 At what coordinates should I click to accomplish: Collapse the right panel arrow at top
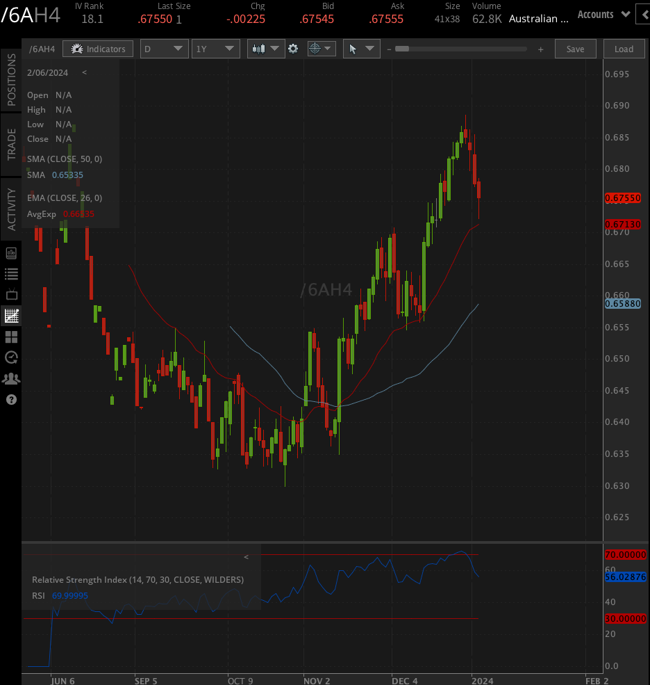[644, 15]
